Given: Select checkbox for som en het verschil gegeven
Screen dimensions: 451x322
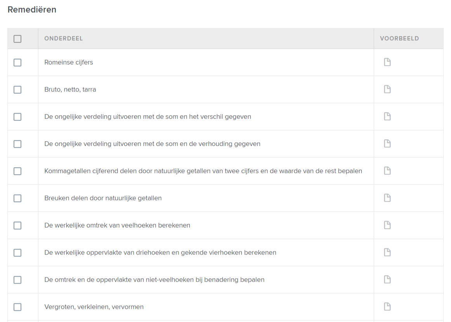Looking at the screenshot, I should (17, 117).
